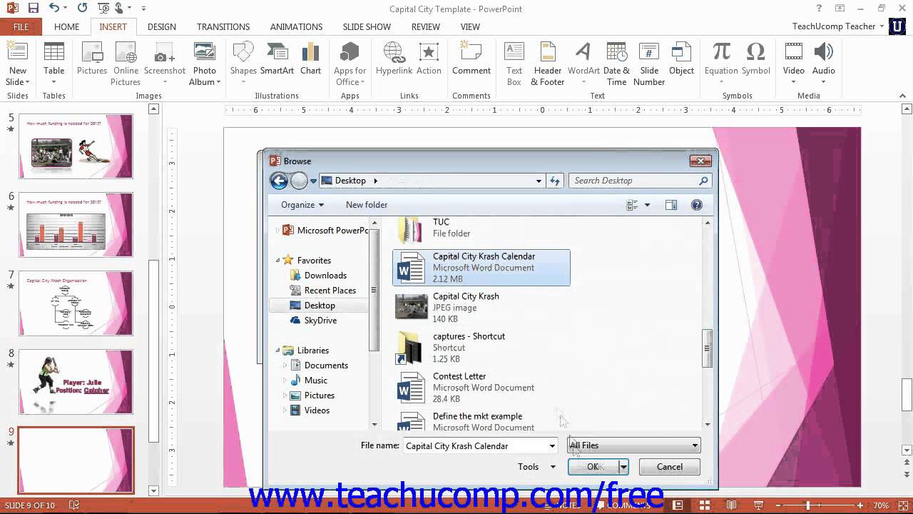
Task: Open SkyDrive in navigation pane
Action: click(320, 321)
